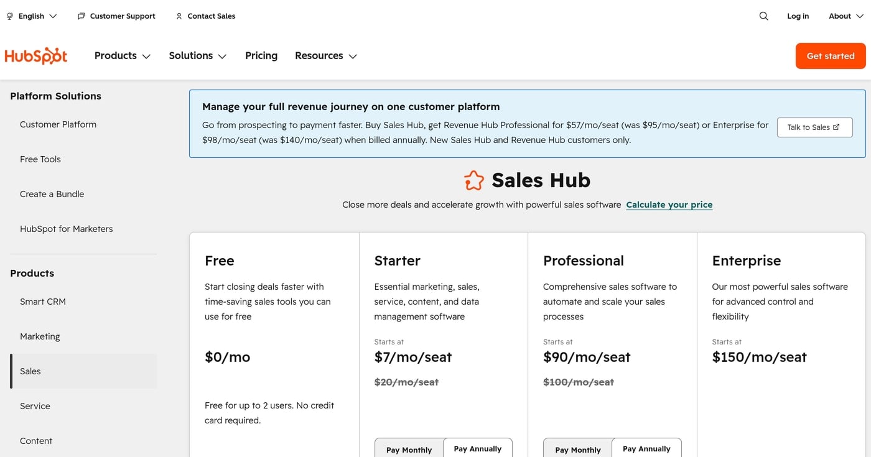Screen dimensions: 871x457
Task: Click the struck-through $100/mo/seat price
Action: 579,382
